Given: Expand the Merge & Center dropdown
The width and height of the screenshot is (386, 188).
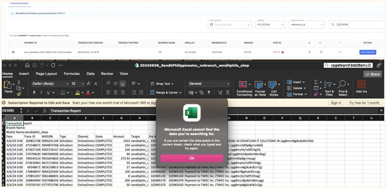Looking at the screenshot, I should (180, 92).
